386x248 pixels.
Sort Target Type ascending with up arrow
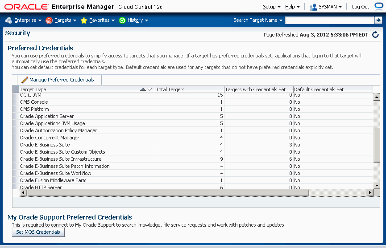[x=143, y=89]
